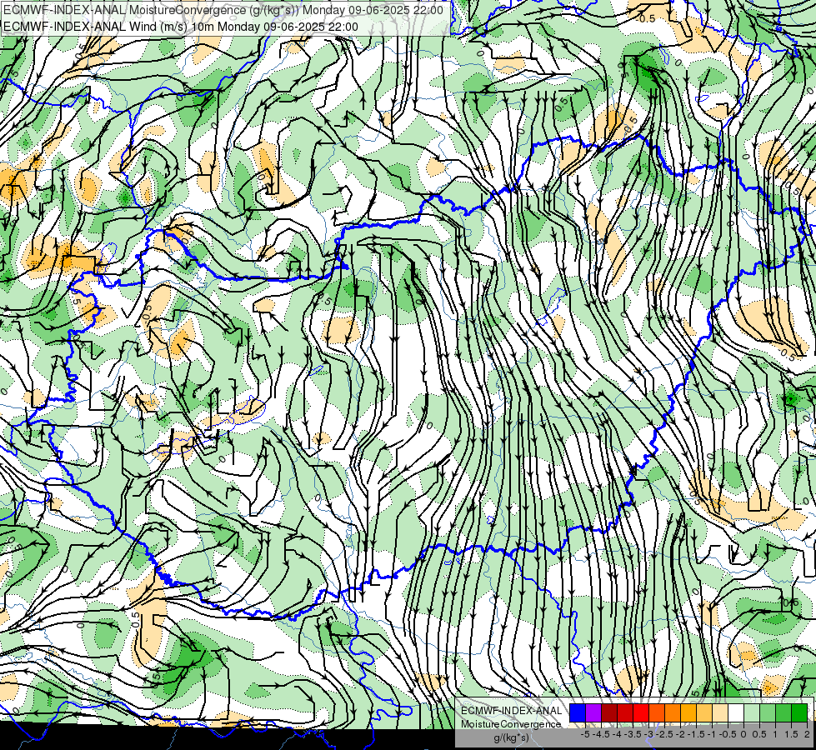Click 'ECMWF-INDEX-ANAL' label in the legend box
Screen dimensions: 816x750
[x=511, y=711]
